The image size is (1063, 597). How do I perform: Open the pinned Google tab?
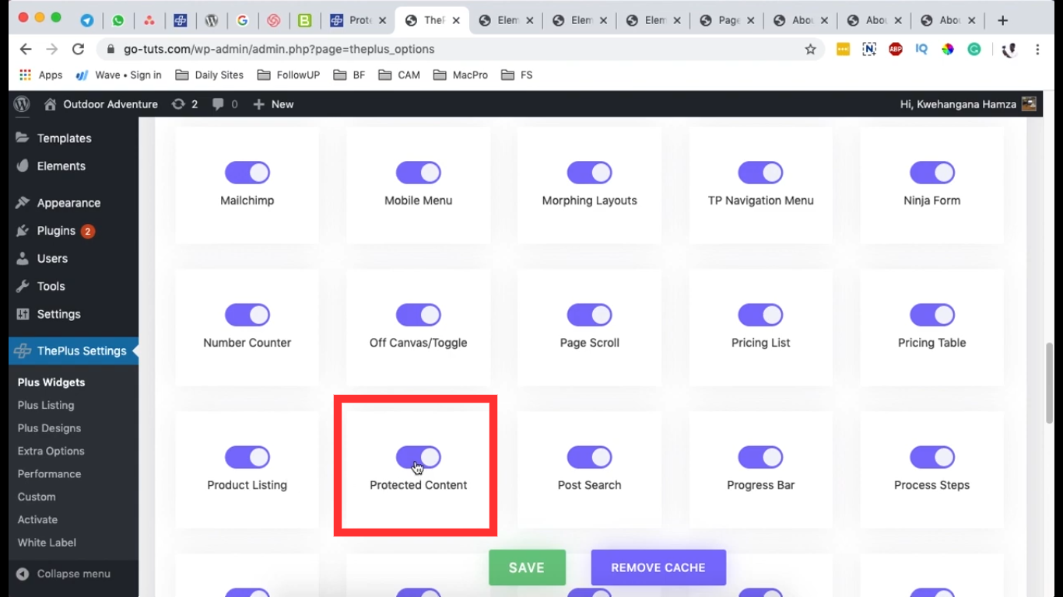[x=242, y=20]
